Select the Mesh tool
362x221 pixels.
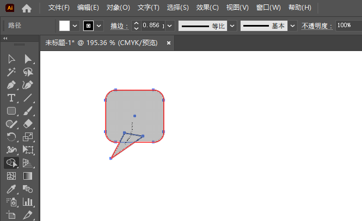(11, 176)
